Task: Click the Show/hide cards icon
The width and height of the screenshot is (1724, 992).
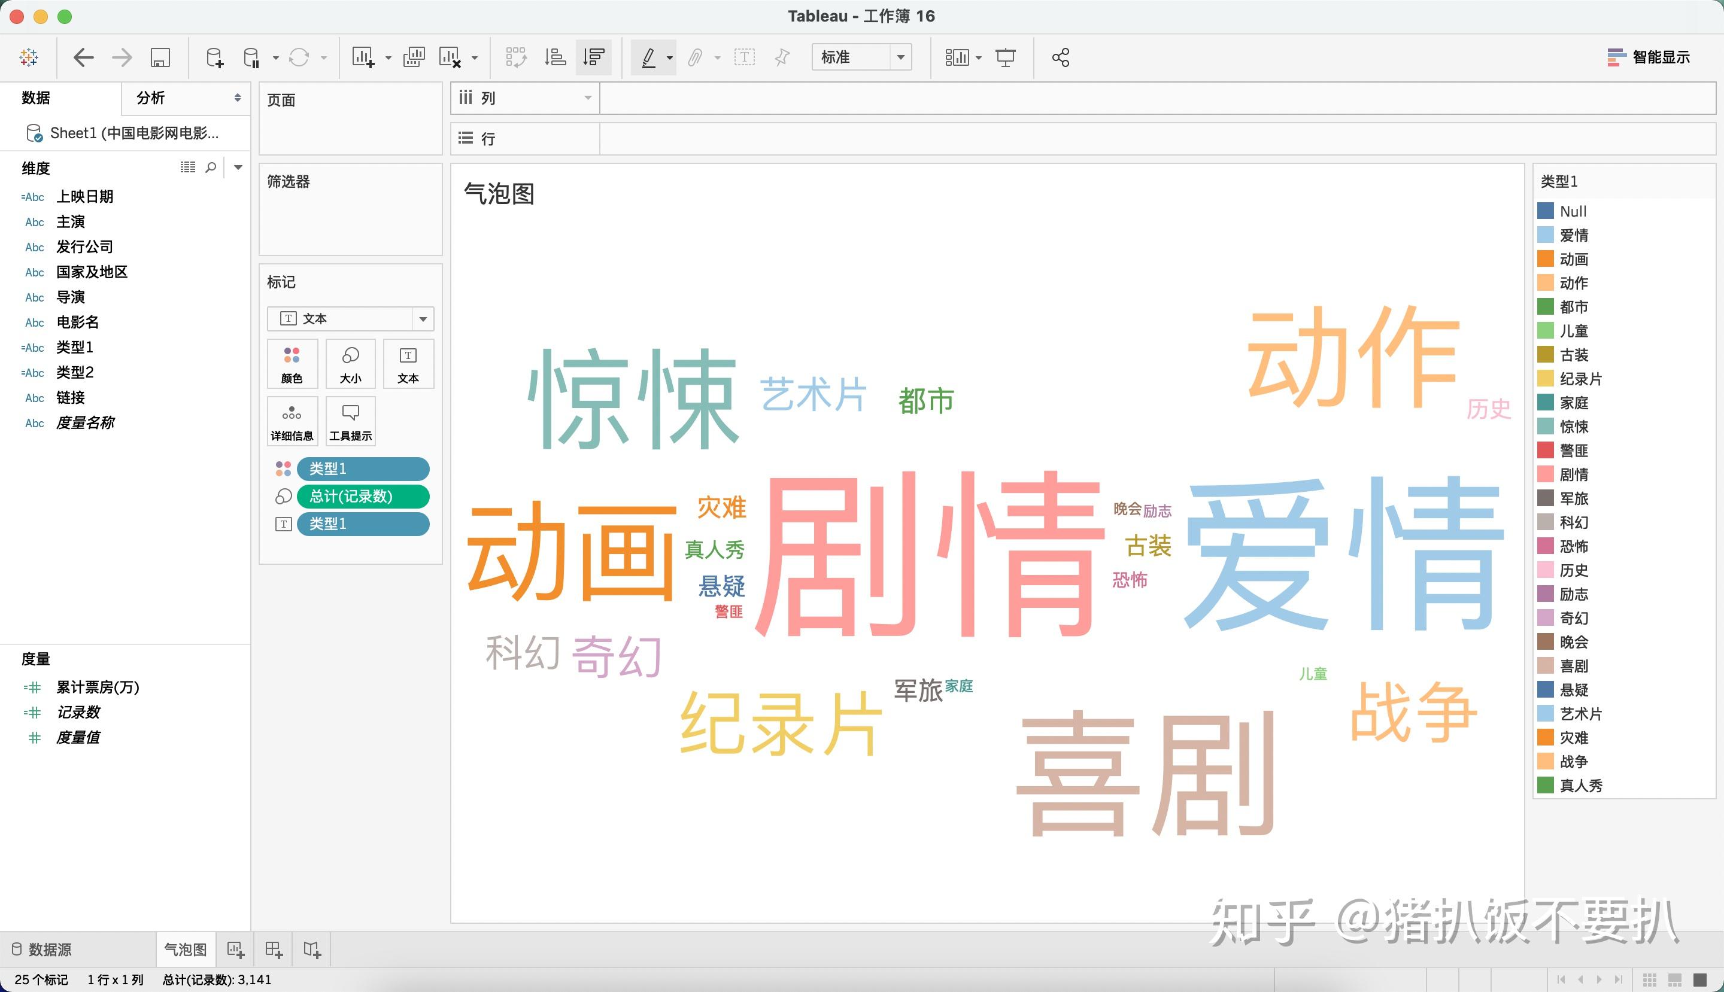Action: click(957, 57)
